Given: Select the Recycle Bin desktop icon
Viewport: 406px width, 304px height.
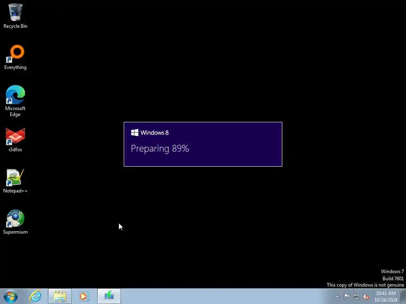Looking at the screenshot, I should pyautogui.click(x=15, y=16).
